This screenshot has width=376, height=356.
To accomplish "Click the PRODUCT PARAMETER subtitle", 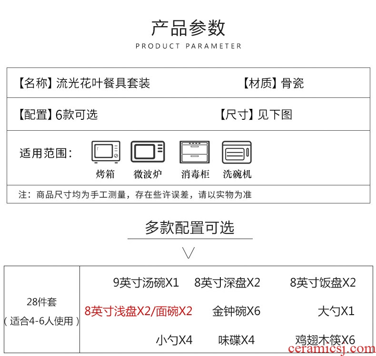I will (188, 46).
